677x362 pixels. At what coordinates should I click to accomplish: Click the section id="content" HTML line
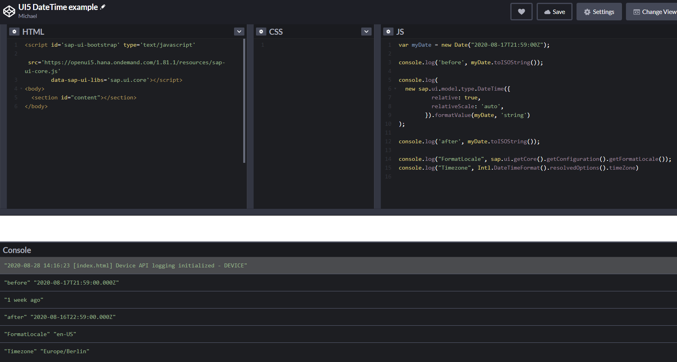tap(84, 97)
